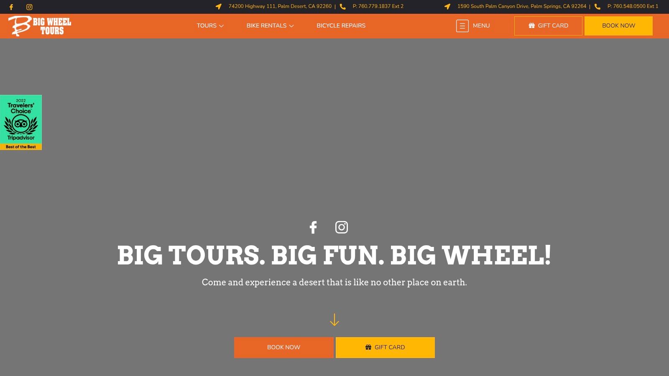Click the Palm Springs phone icon
This screenshot has width=669, height=376.
(598, 7)
